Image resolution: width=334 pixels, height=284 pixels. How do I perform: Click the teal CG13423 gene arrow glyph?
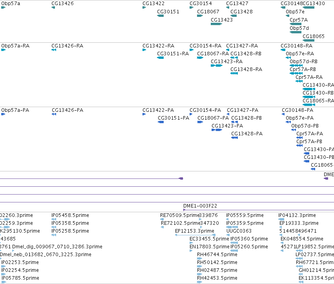[x=216, y=24]
